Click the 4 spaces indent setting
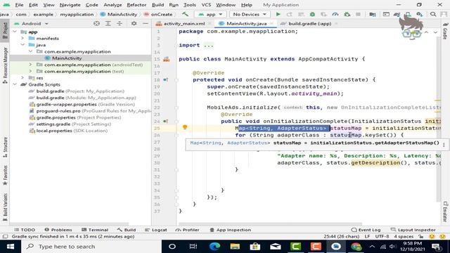Image resolution: width=450 pixels, height=253 pixels. (x=404, y=237)
